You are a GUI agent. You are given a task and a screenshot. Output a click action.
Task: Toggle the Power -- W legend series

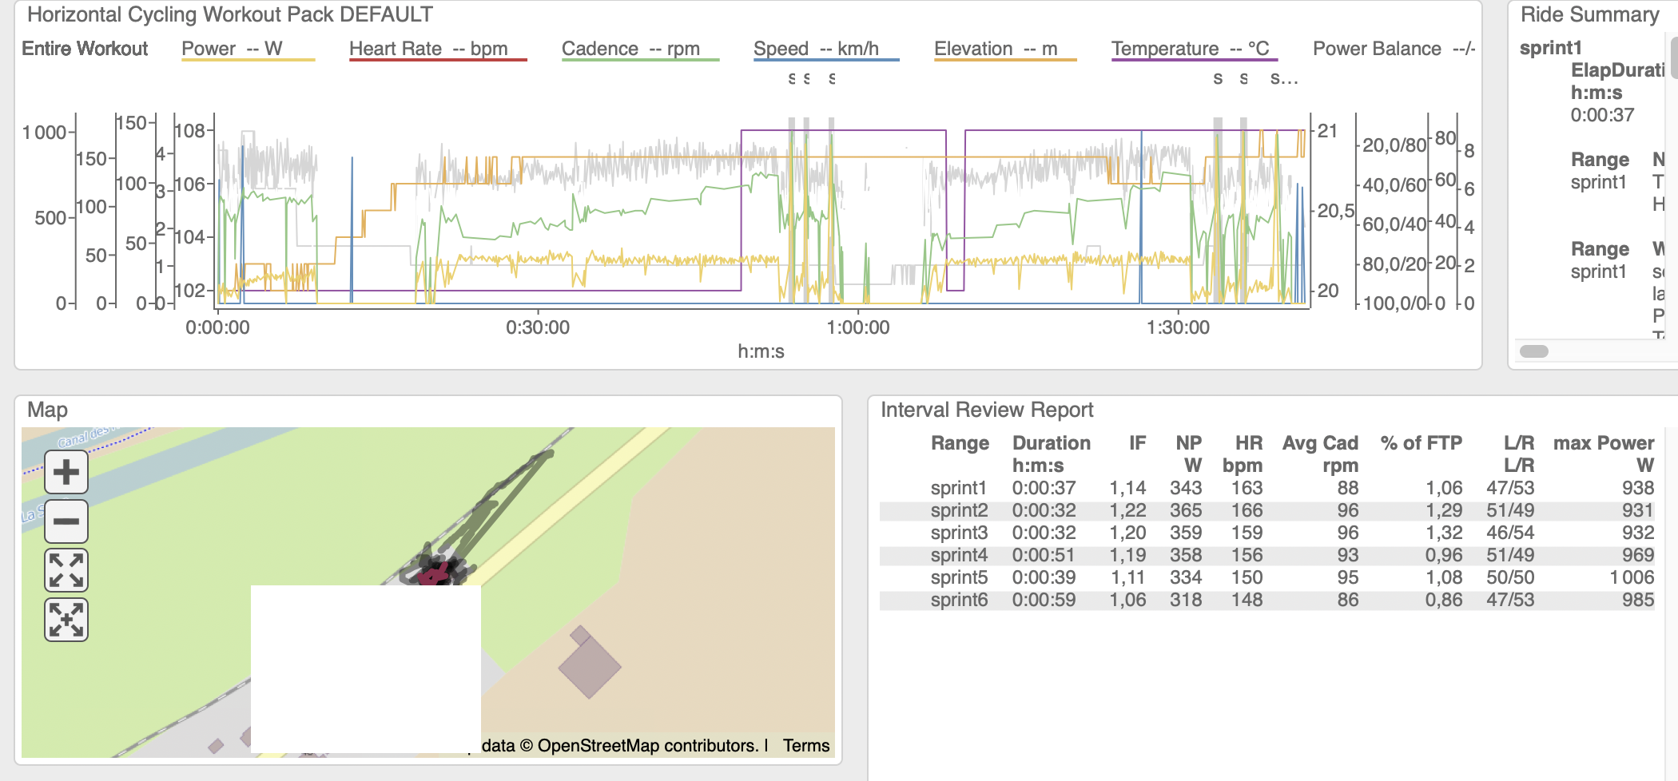232,49
